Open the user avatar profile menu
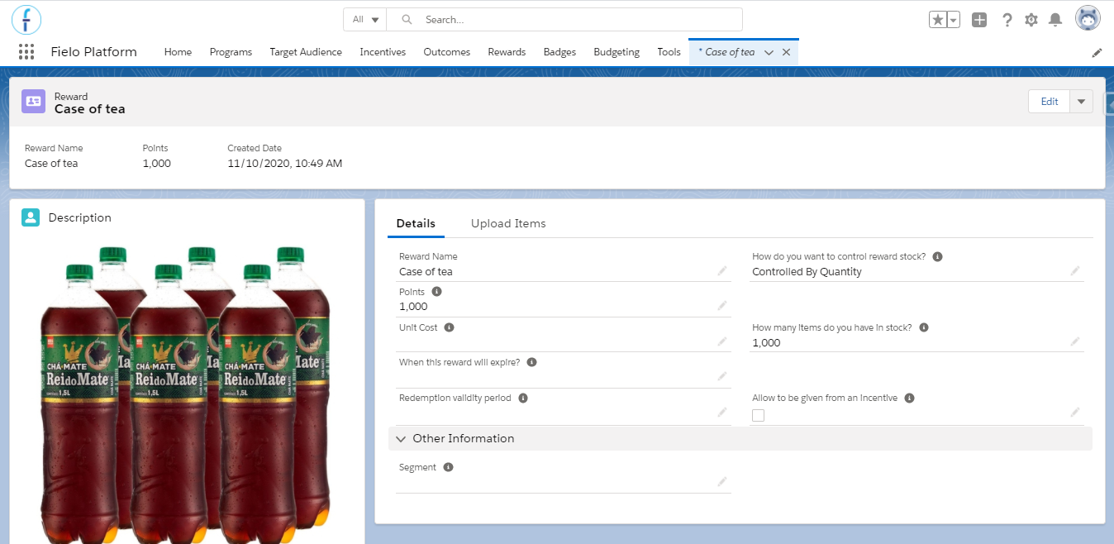The image size is (1114, 544). [1088, 18]
